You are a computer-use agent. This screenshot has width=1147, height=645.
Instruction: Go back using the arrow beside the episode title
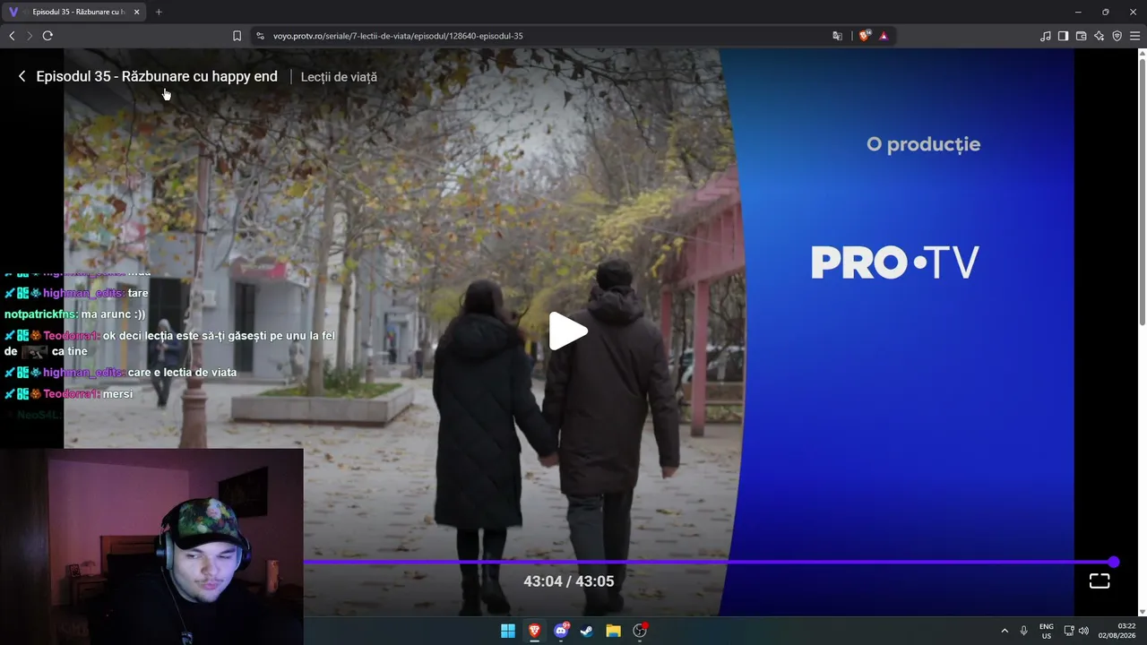coord(22,77)
